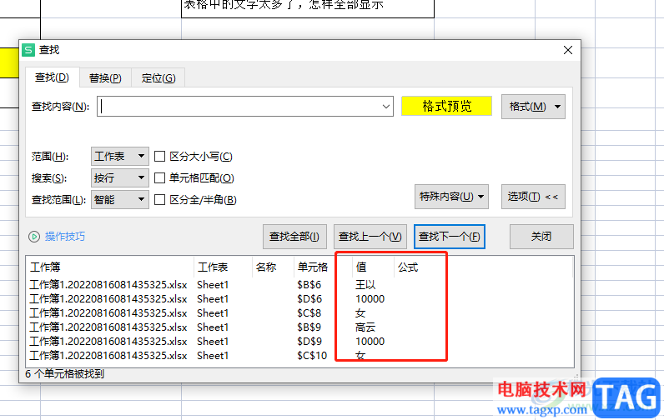The image size is (664, 420).
Task: Click the 6 个单元格被找到 status text
Action: pyautogui.click(x=64, y=374)
